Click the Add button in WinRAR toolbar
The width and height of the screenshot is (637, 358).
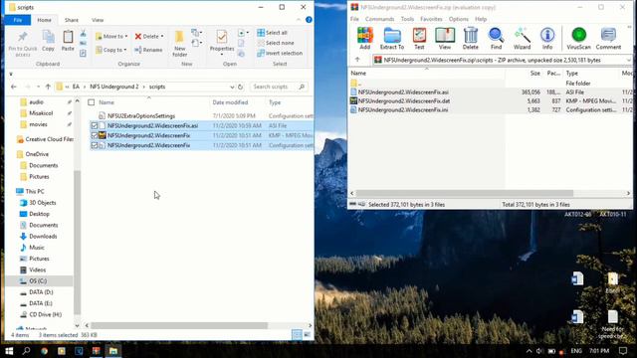[x=365, y=38]
